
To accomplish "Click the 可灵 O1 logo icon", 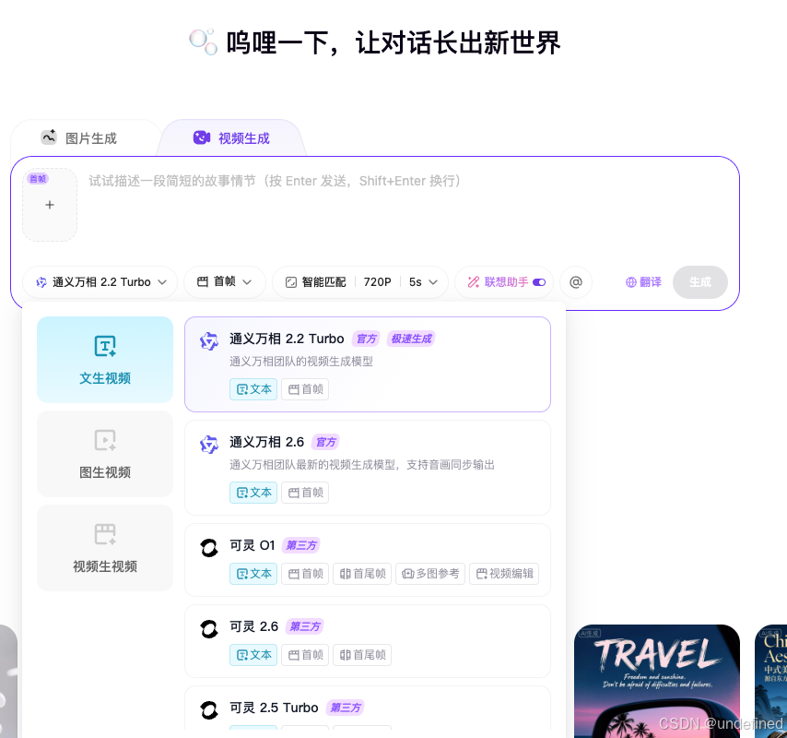I will click(209, 548).
